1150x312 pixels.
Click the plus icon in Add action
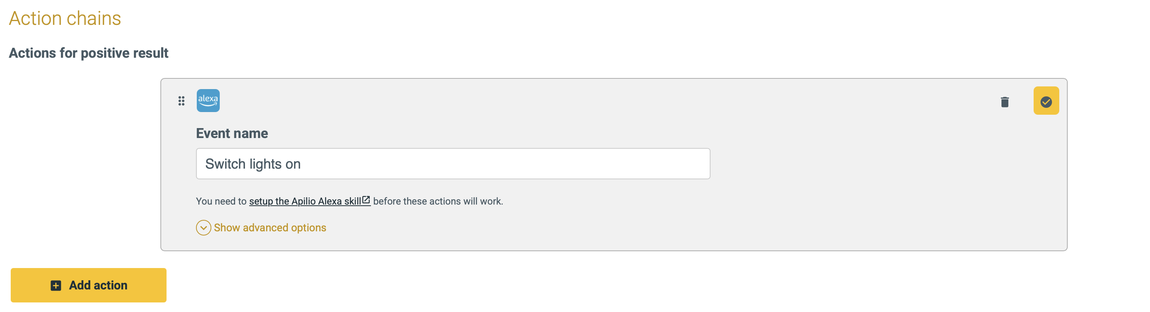pyautogui.click(x=56, y=285)
